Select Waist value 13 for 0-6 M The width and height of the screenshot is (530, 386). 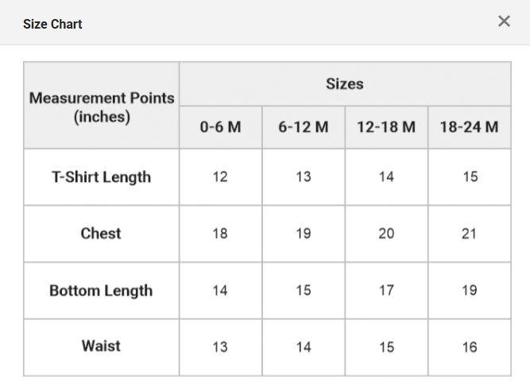click(220, 347)
